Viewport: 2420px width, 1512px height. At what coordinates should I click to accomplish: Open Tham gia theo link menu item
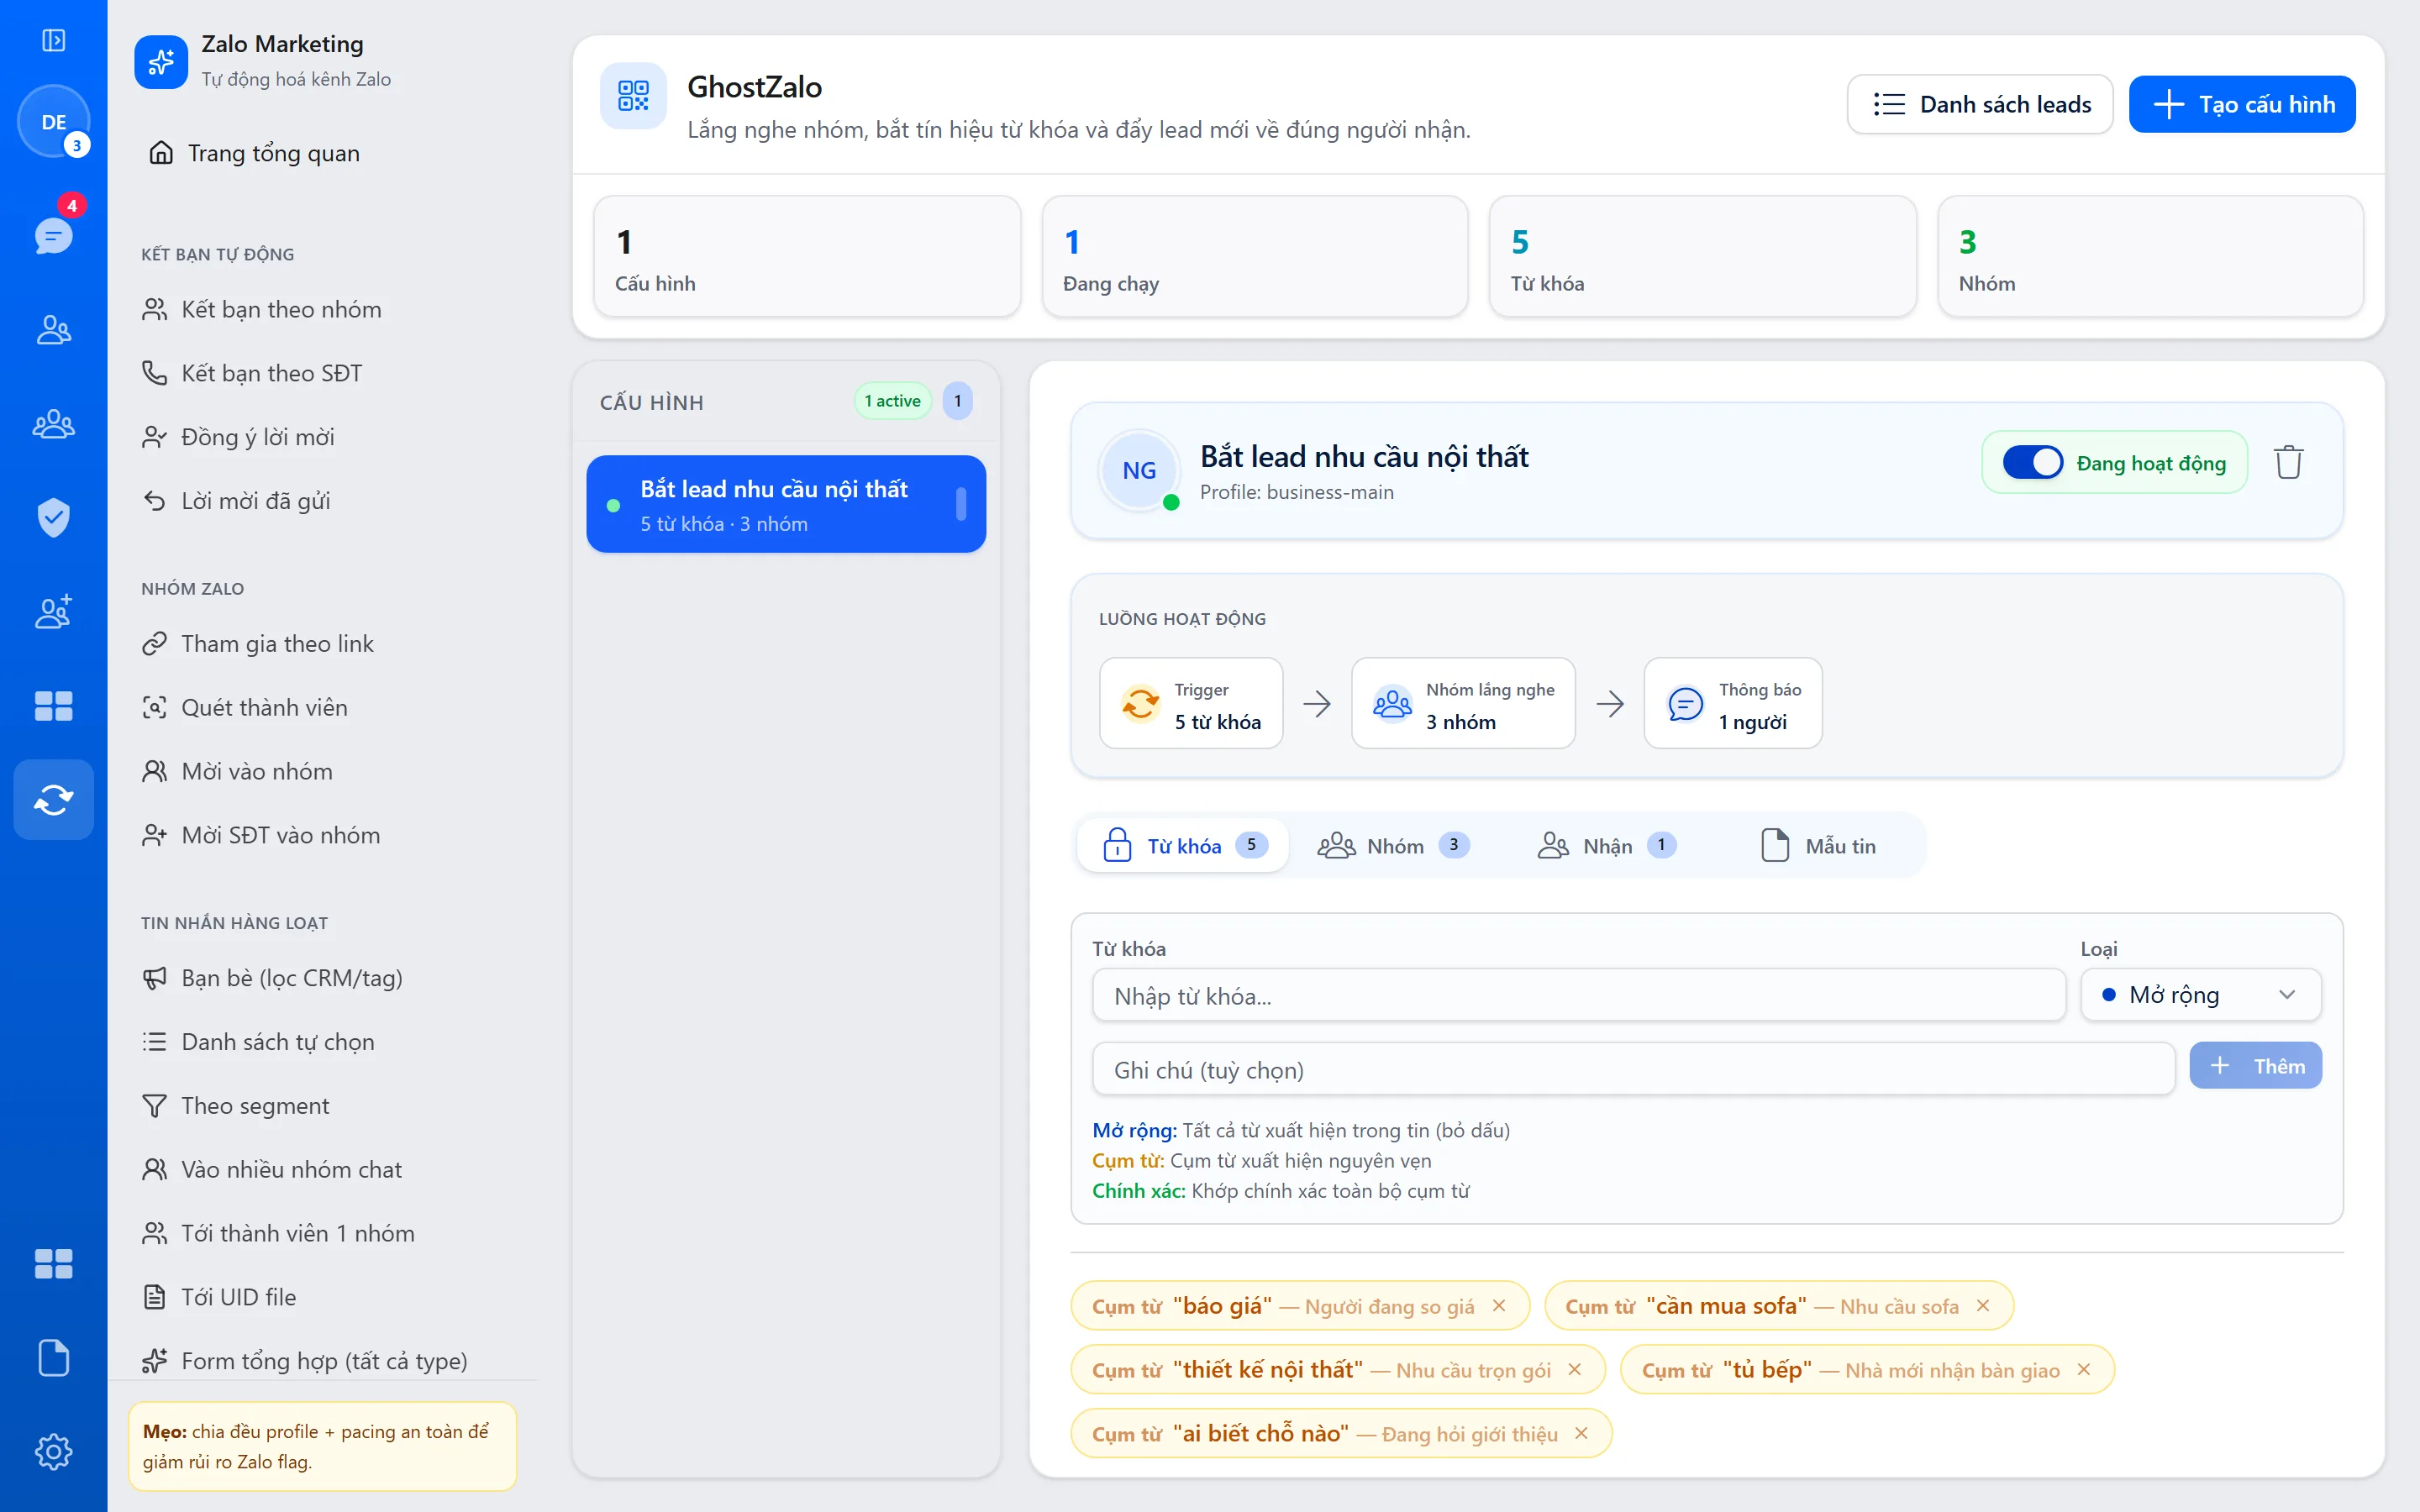(x=257, y=643)
